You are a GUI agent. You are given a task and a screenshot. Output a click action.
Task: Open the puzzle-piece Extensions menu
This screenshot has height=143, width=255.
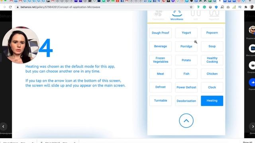[246, 7]
